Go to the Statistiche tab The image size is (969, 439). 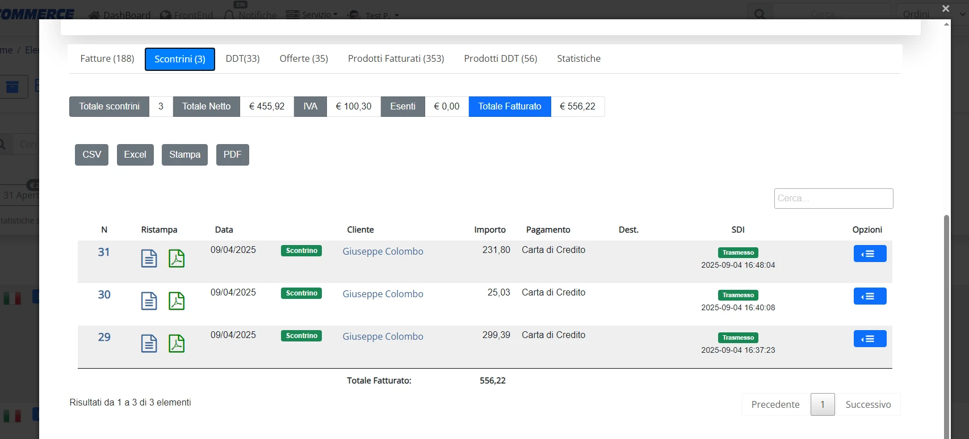(x=578, y=58)
